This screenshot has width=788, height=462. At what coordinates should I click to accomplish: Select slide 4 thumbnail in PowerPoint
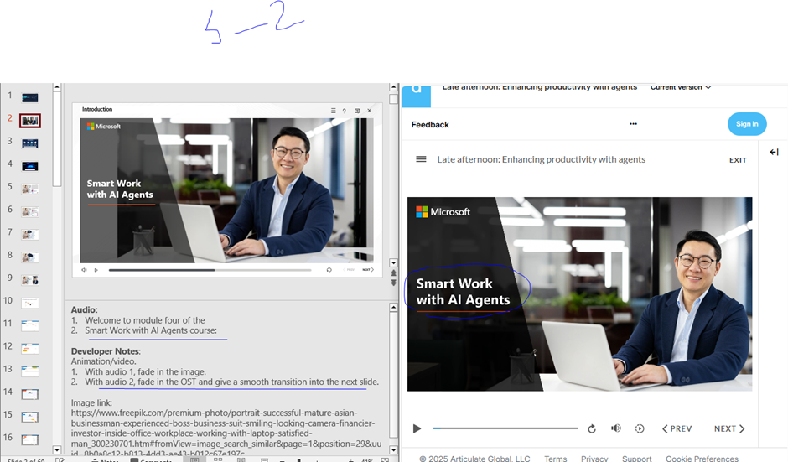(30, 166)
